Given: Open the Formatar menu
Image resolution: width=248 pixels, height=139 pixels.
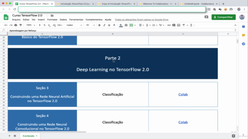Looking at the screenshot, I should tap(52, 20).
